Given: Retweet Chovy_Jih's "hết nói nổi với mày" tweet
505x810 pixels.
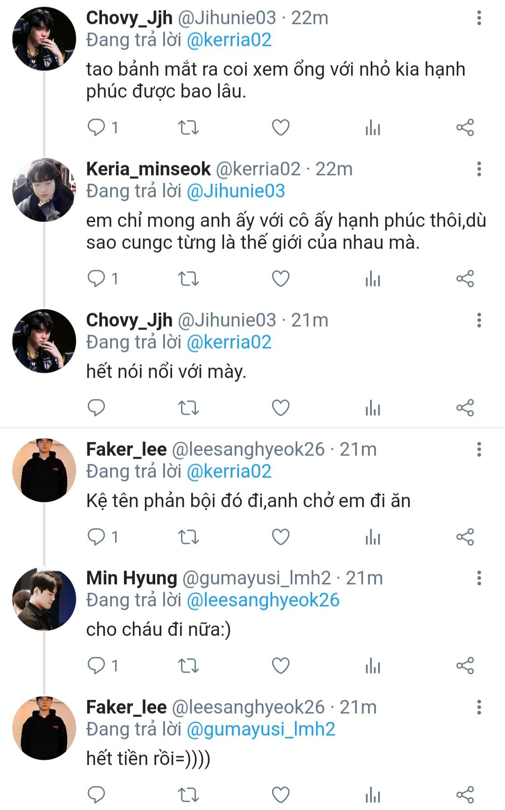Looking at the screenshot, I should [188, 408].
